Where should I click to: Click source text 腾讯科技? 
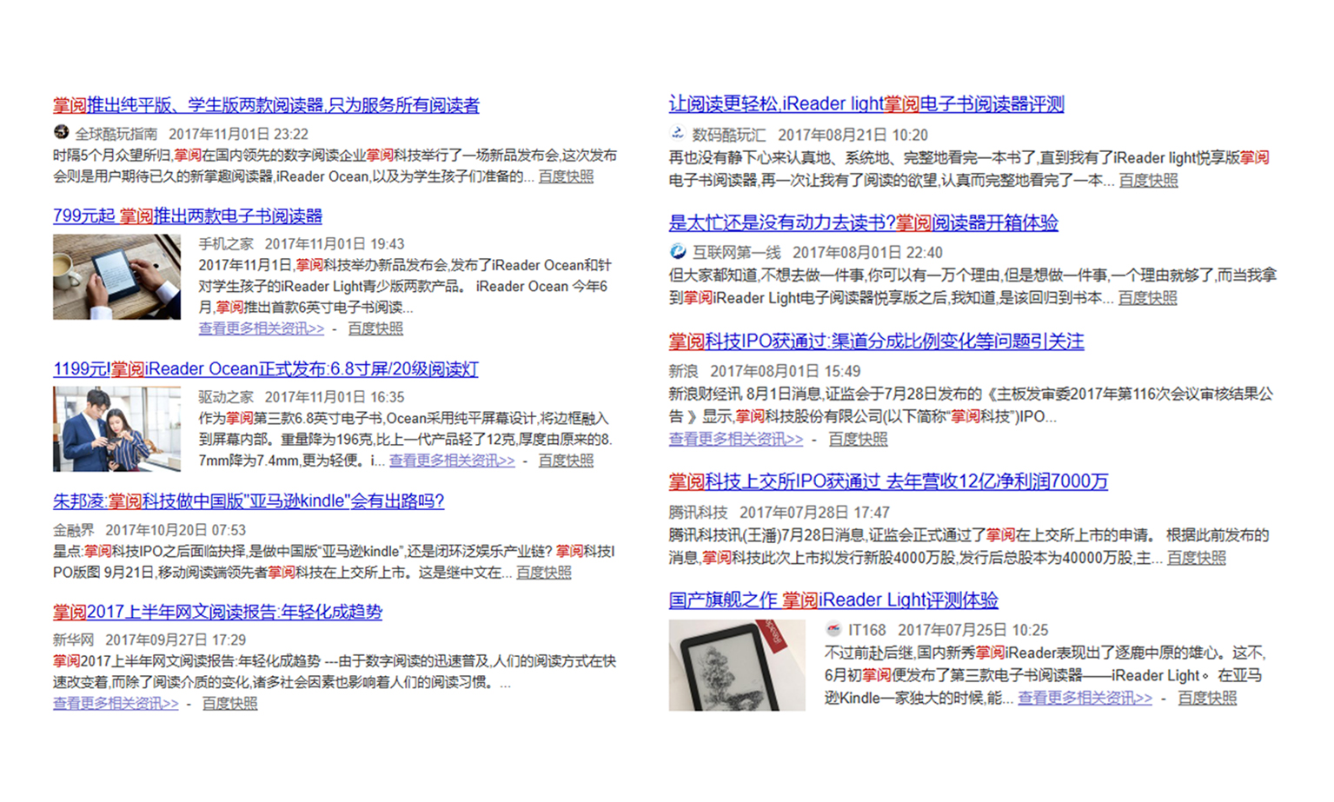click(x=698, y=513)
